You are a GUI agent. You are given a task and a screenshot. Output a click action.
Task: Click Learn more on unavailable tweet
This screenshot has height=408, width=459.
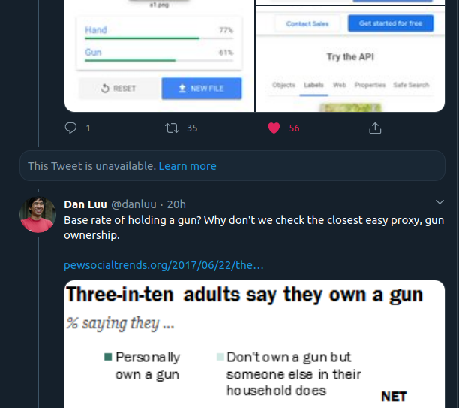point(187,166)
